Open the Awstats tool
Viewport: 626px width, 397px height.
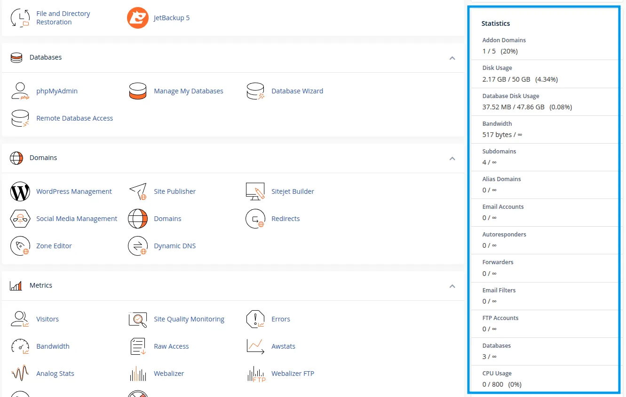284,346
